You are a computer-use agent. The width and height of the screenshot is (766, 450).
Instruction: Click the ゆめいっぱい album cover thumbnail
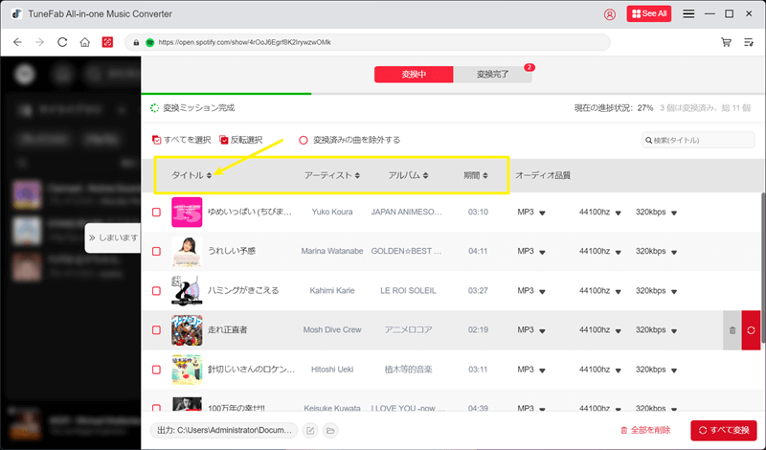tap(187, 212)
